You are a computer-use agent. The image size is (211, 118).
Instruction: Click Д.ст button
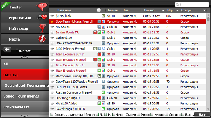click(x=202, y=115)
